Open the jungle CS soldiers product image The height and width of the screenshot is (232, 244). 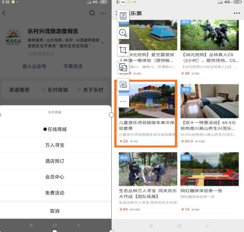[209, 35]
